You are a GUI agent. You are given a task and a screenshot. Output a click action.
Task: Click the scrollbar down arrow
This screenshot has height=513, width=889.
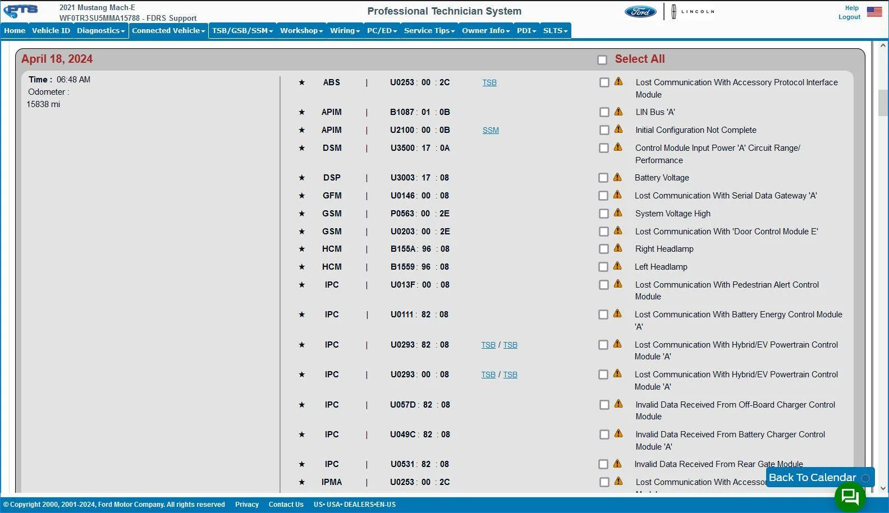[883, 488]
